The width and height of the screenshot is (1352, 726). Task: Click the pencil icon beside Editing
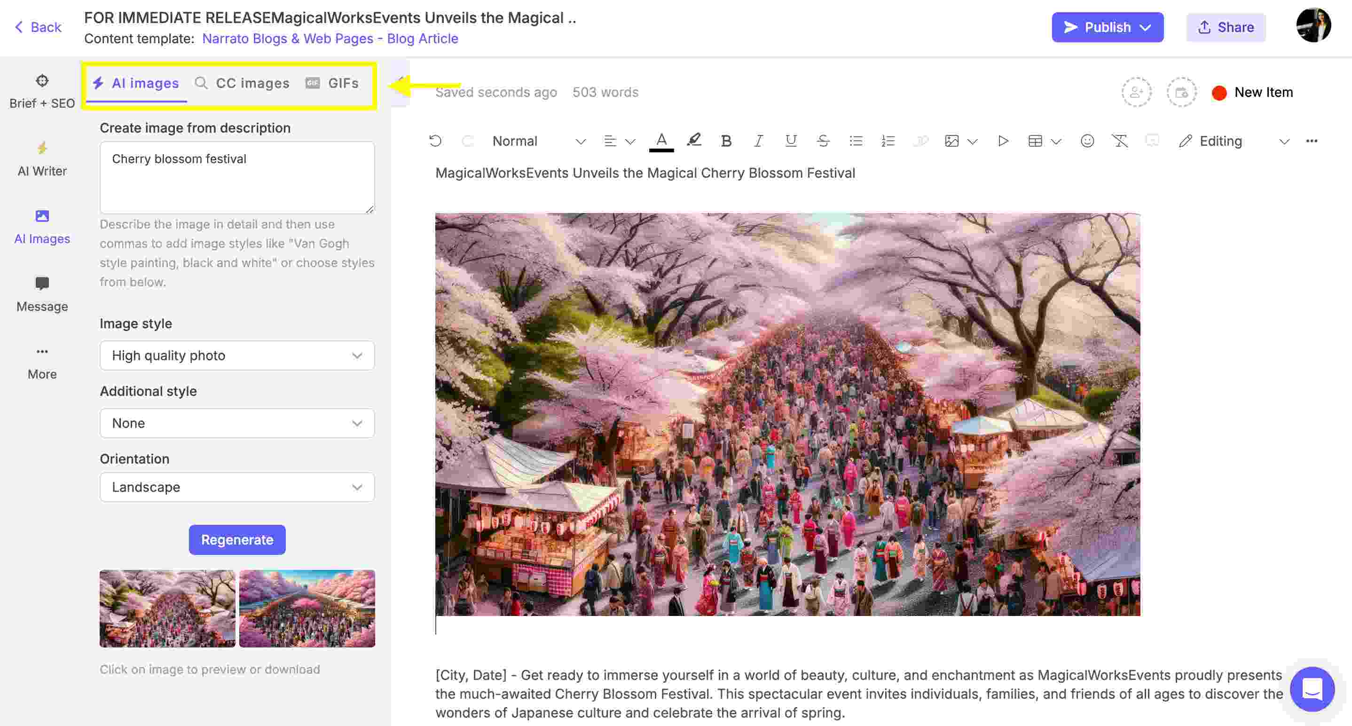click(1185, 141)
